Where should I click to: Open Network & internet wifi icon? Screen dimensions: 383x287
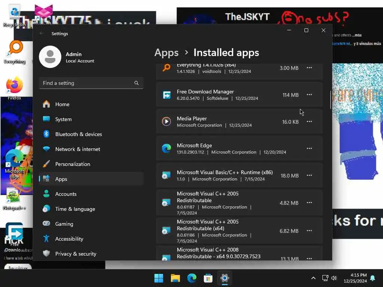point(46,149)
